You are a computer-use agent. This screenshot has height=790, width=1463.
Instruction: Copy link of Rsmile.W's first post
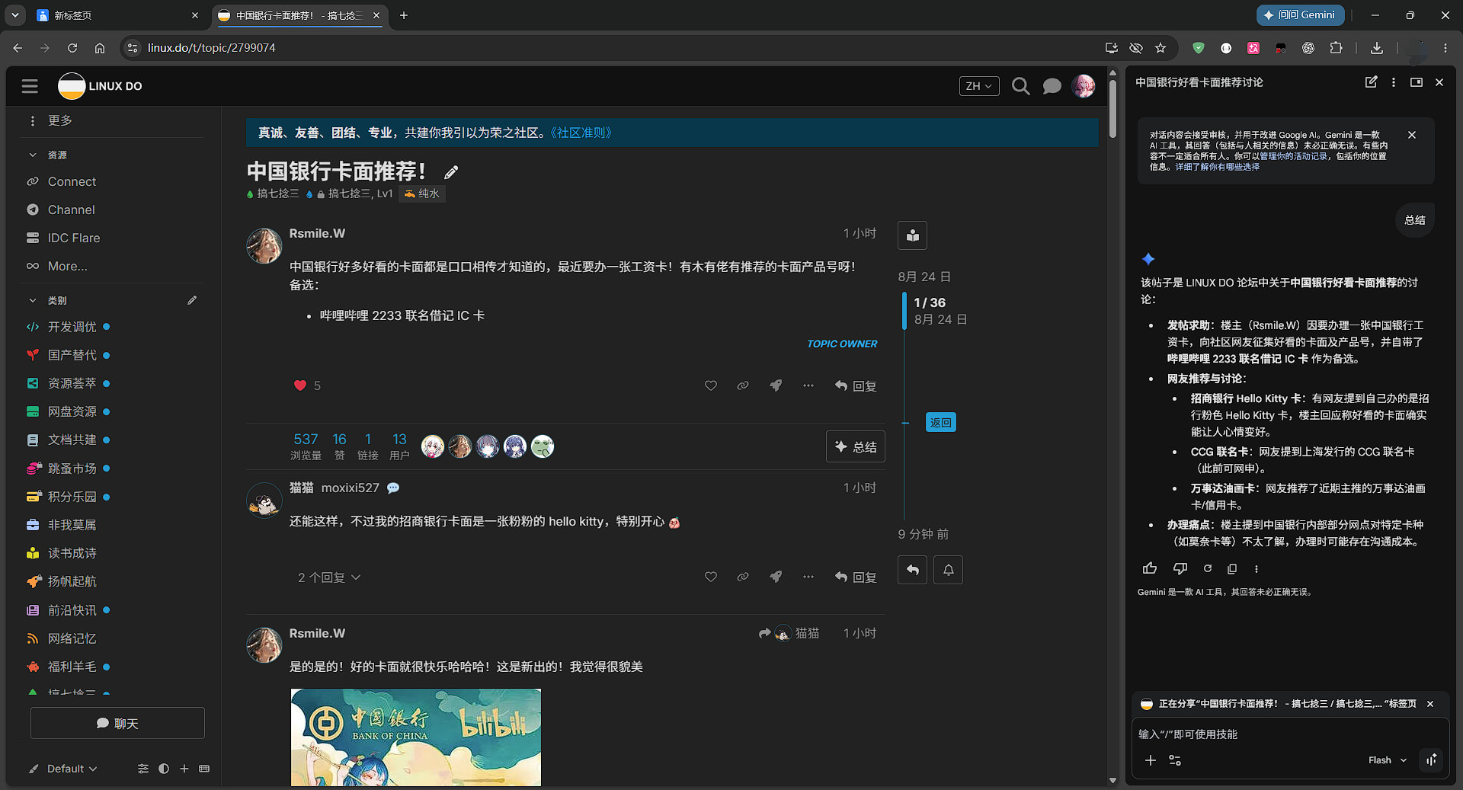pos(743,385)
